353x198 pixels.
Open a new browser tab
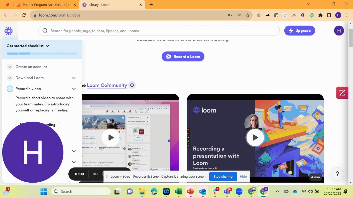tap(151, 5)
